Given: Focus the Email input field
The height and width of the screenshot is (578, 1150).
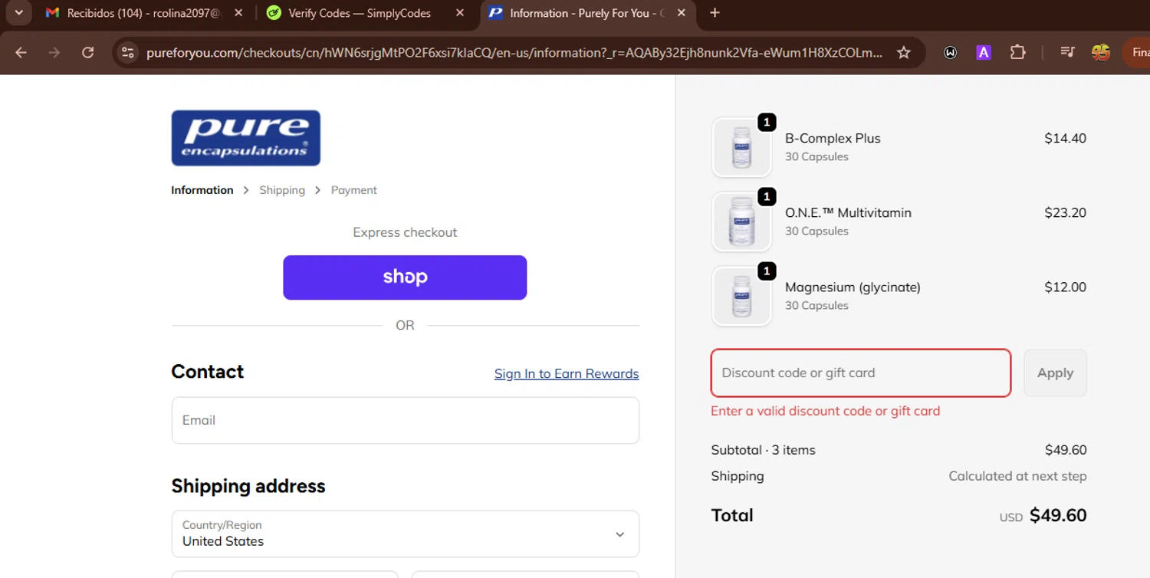Looking at the screenshot, I should [x=406, y=420].
